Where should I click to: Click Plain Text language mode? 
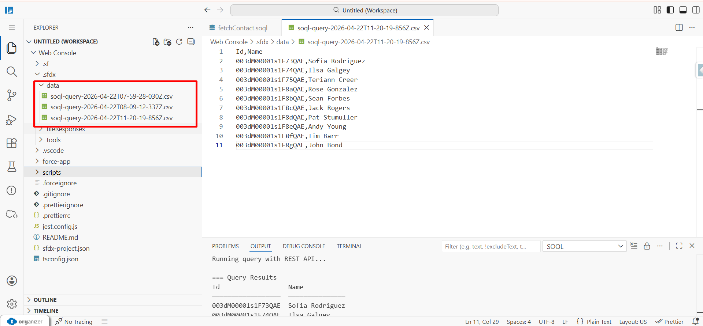click(599, 322)
